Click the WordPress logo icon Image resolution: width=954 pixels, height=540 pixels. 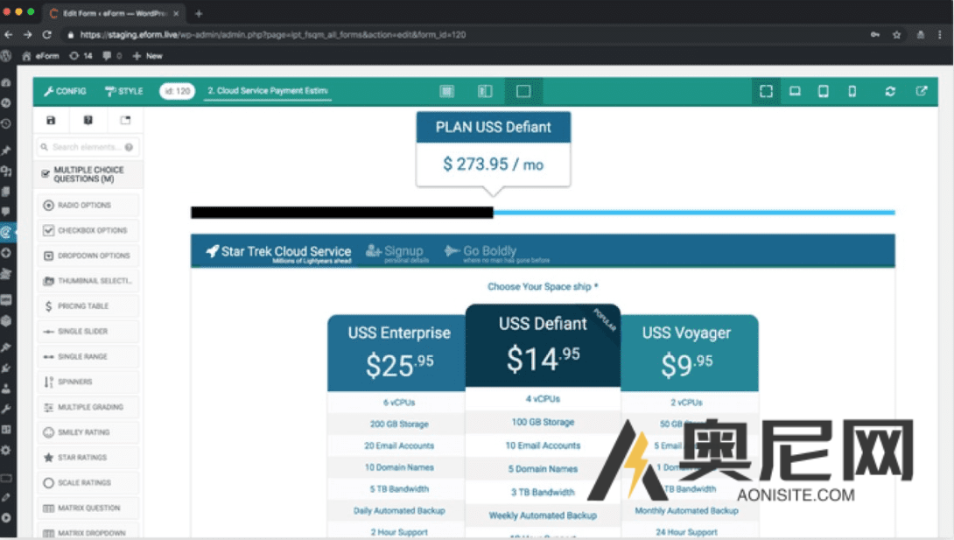click(6, 56)
